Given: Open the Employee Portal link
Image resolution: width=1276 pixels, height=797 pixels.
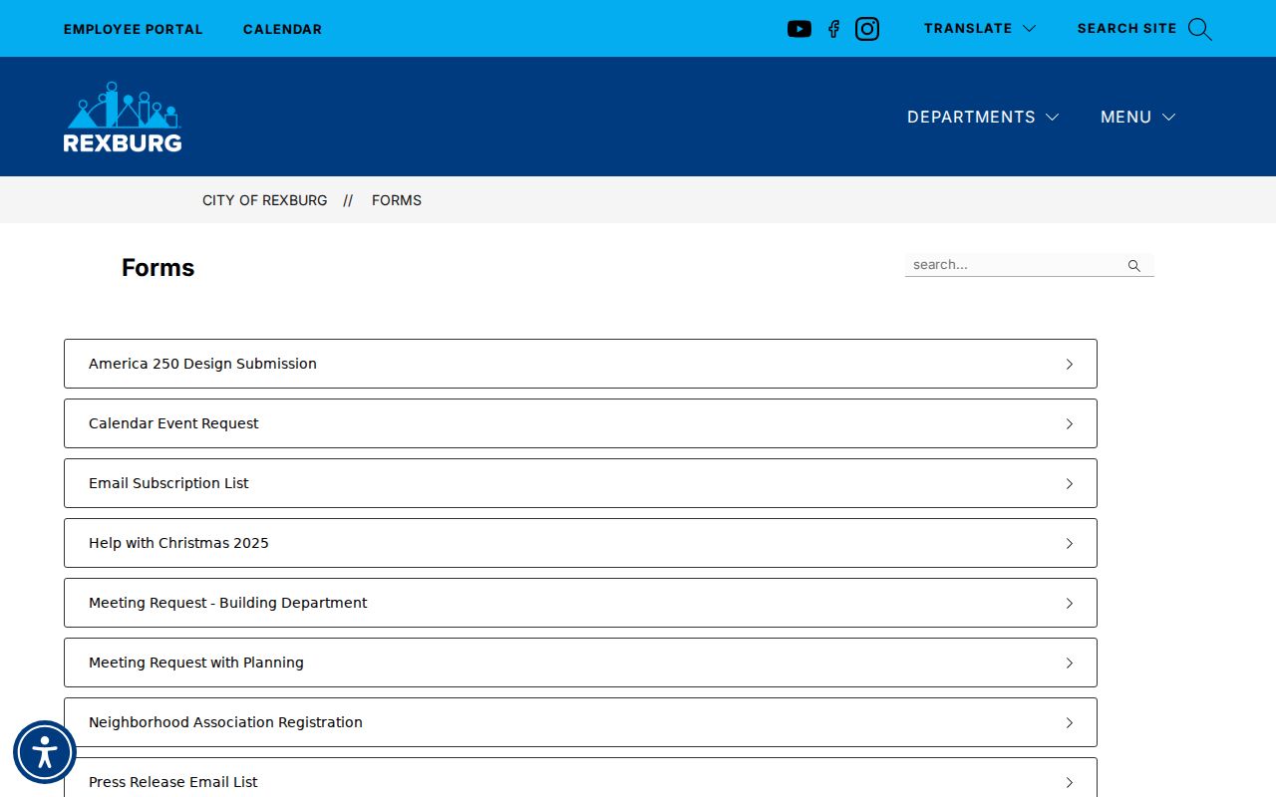Looking at the screenshot, I should tap(134, 29).
